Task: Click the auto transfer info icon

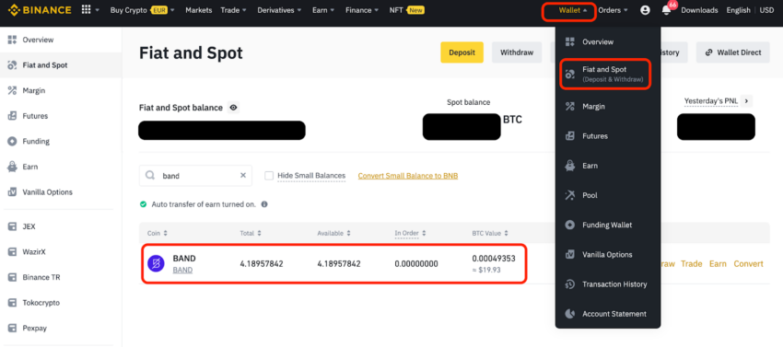Action: (x=264, y=204)
